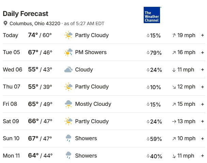Open the Columbus, Ohio 43220 location link
The height and width of the screenshot is (163, 207).
pyautogui.click(x=35, y=23)
